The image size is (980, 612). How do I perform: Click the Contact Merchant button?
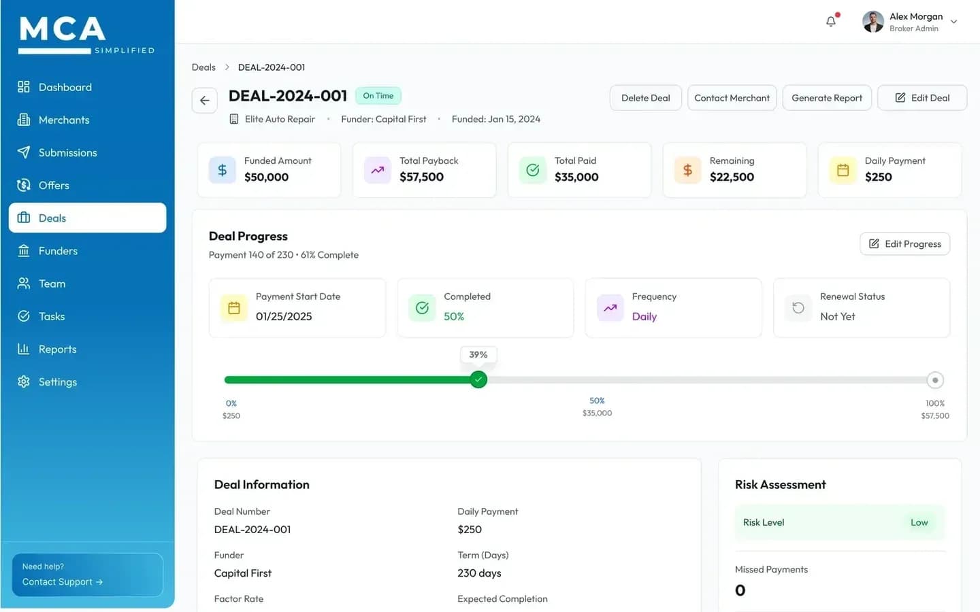(x=732, y=98)
